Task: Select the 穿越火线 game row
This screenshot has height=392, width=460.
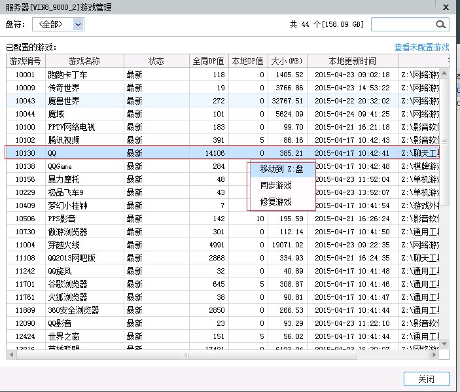Action: coord(222,245)
